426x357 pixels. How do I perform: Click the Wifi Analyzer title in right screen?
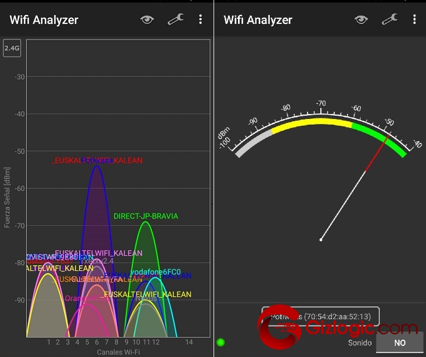pos(258,20)
